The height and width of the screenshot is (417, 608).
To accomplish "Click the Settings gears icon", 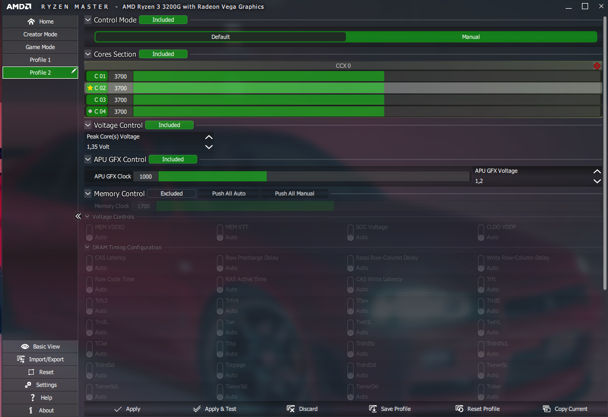I will coord(28,385).
